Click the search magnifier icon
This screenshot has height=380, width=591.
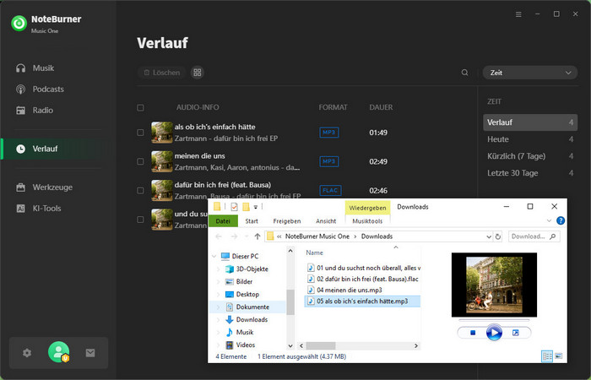tap(464, 73)
